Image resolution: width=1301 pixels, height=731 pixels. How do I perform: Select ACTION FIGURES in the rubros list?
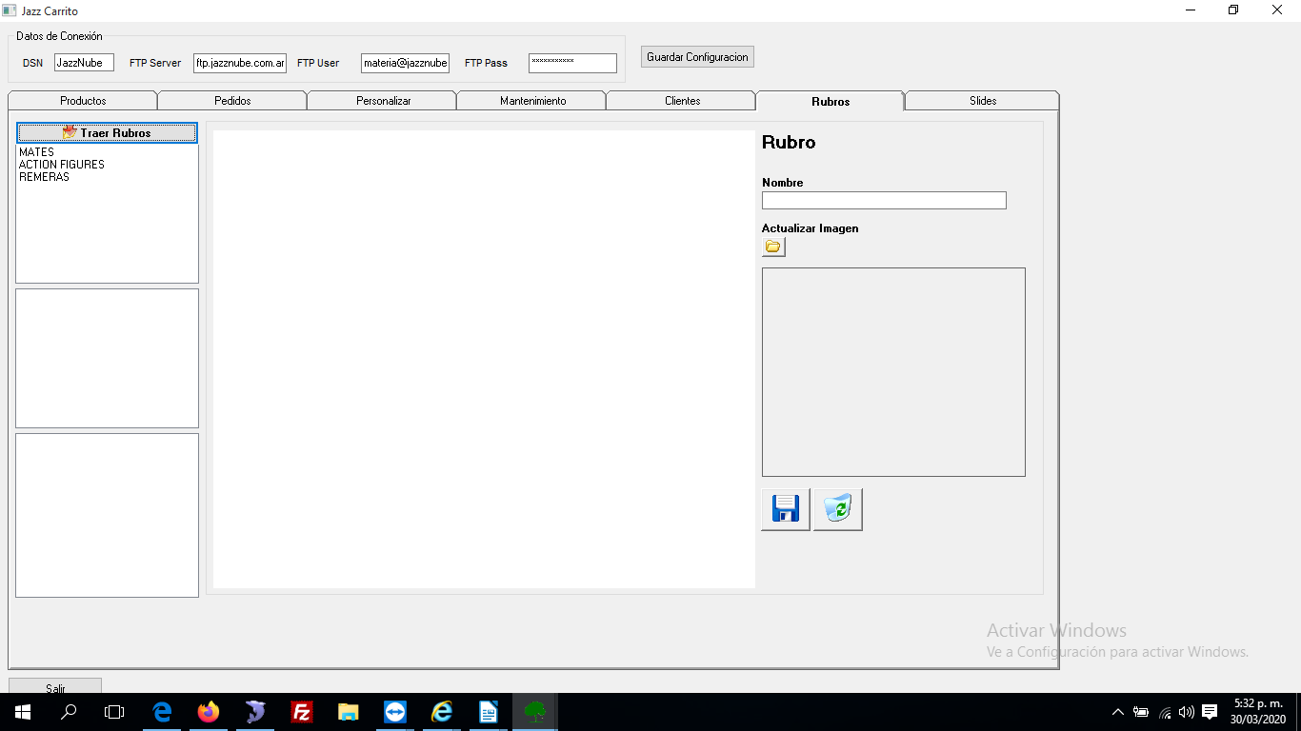click(x=62, y=165)
